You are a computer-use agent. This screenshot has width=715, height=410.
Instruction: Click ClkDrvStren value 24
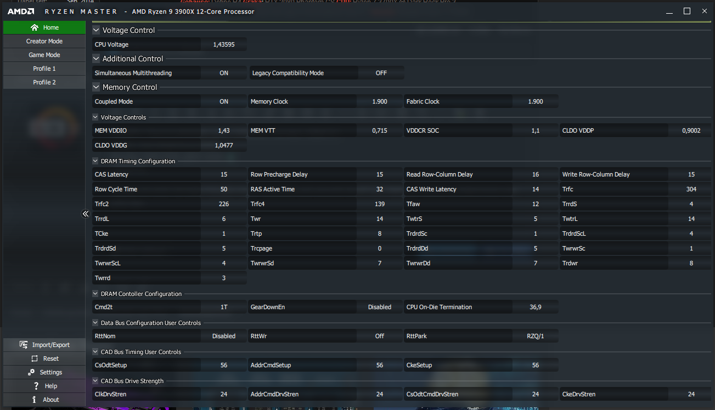(x=224, y=394)
